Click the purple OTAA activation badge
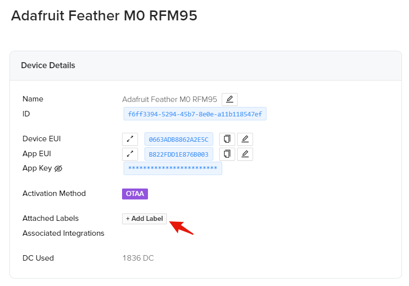Screen dimensions: 409x286 coord(135,193)
